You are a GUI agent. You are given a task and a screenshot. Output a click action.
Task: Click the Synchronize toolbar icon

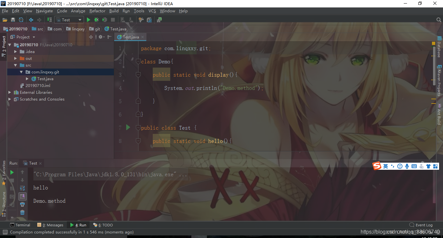21,20
